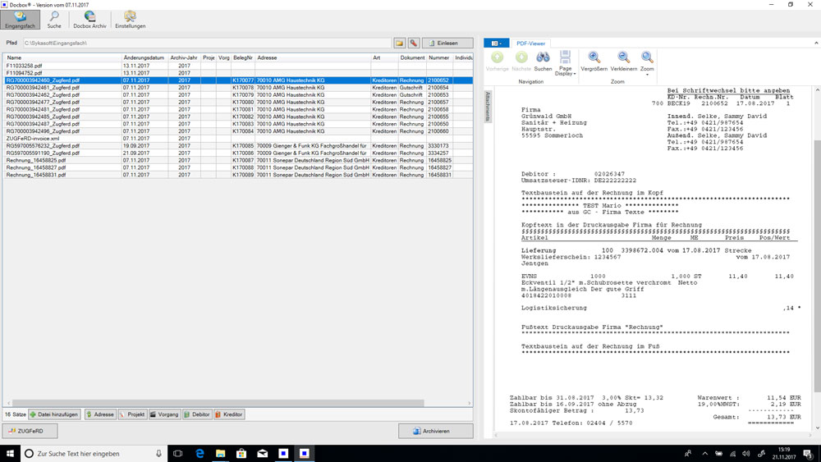Open the Suche search tool
This screenshot has width=821, height=462.
(54, 19)
